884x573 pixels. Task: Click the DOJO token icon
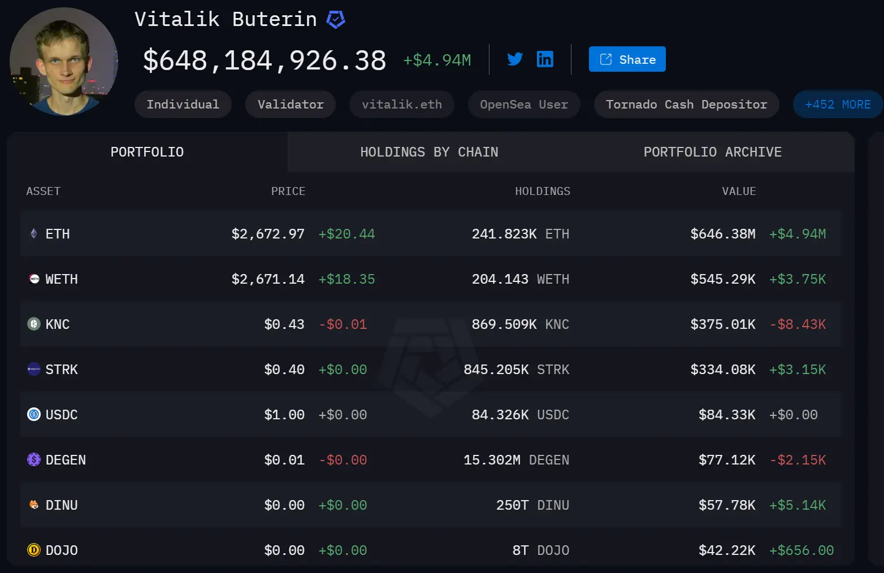(34, 550)
